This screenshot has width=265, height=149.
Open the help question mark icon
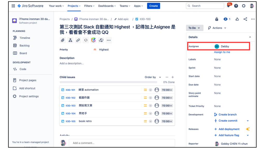point(236,6)
